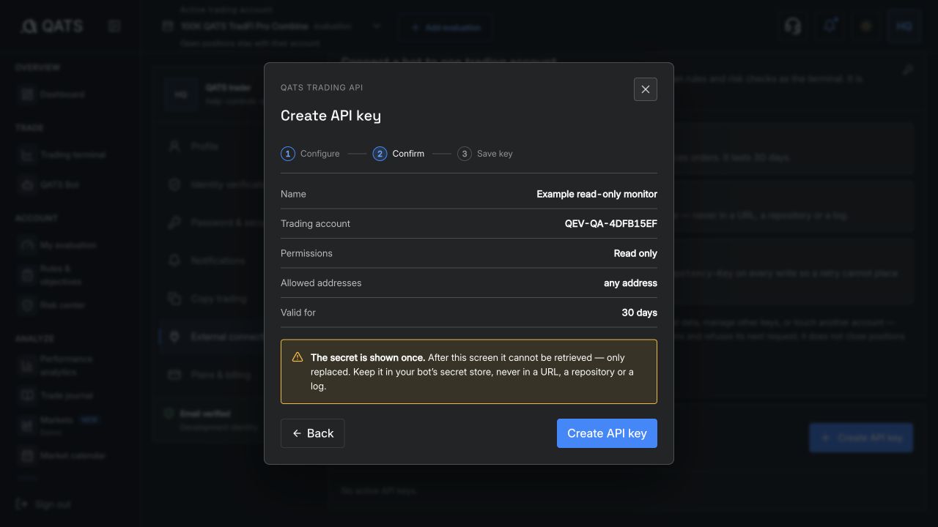Click the warning triangle icon in the notice
This screenshot has height=527, width=938.
pos(298,357)
